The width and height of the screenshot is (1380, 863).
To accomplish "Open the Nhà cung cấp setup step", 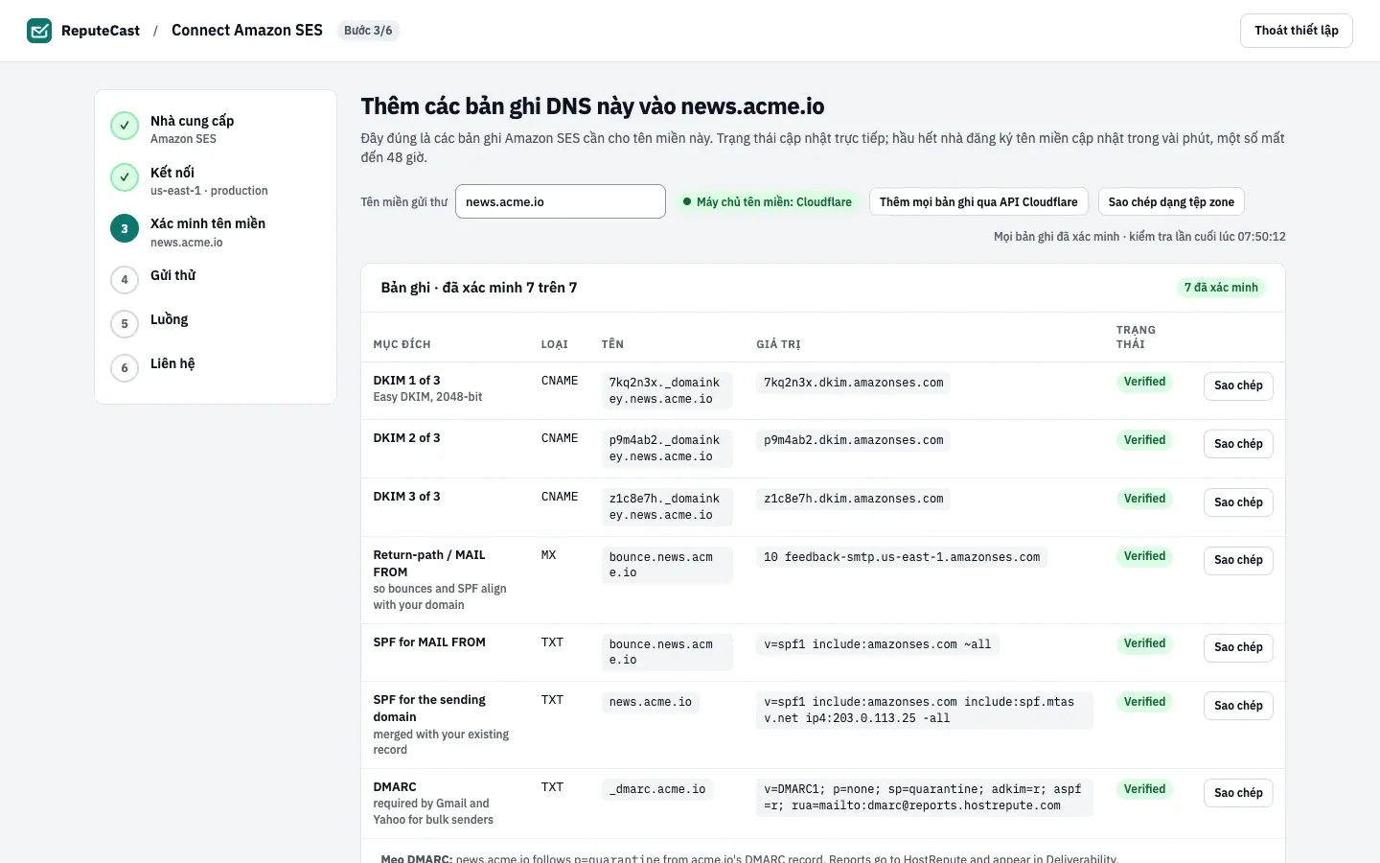I will click(216, 128).
